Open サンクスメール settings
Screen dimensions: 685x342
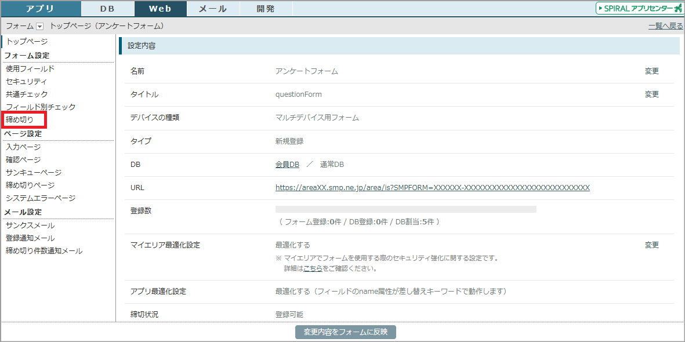pyautogui.click(x=30, y=225)
